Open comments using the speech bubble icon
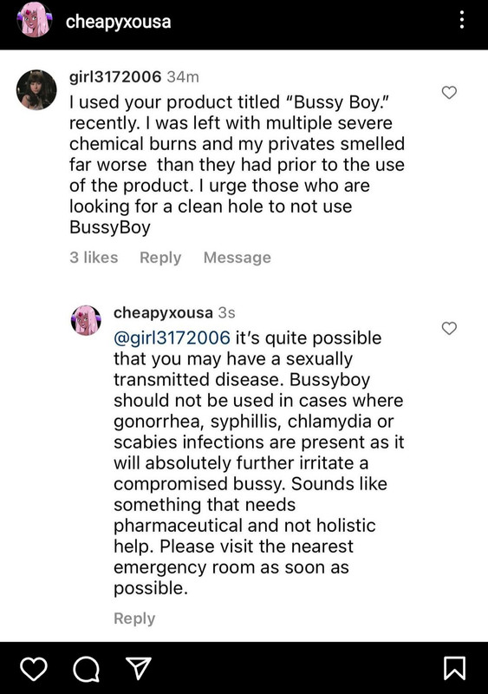 (86, 669)
